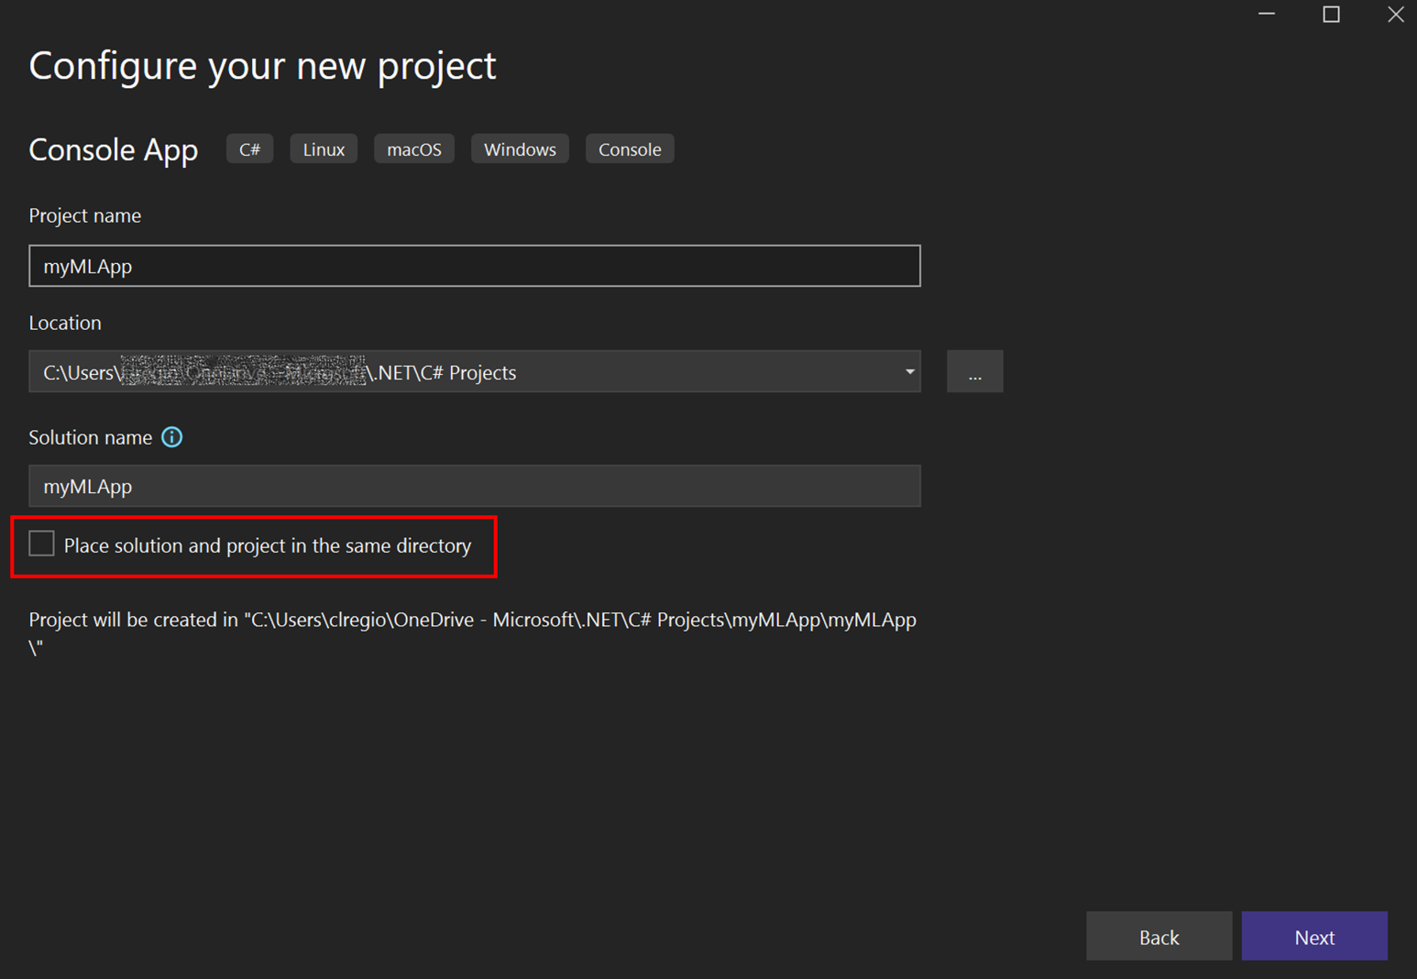Click inside the Solution name field

click(474, 486)
